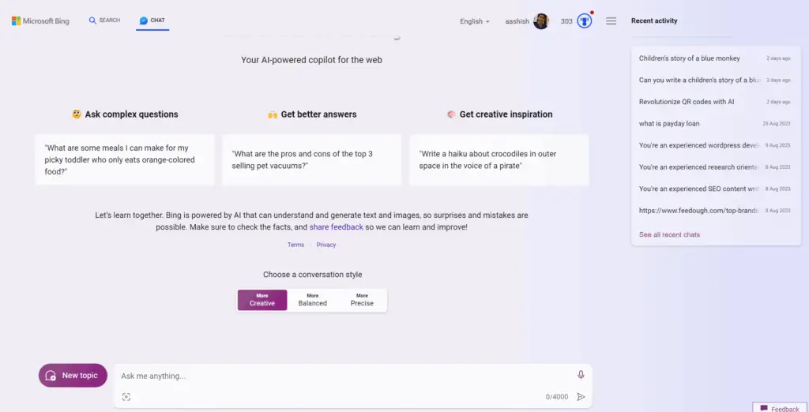This screenshot has width=809, height=412.
Task: Click the aashish profile avatar
Action: pyautogui.click(x=541, y=21)
